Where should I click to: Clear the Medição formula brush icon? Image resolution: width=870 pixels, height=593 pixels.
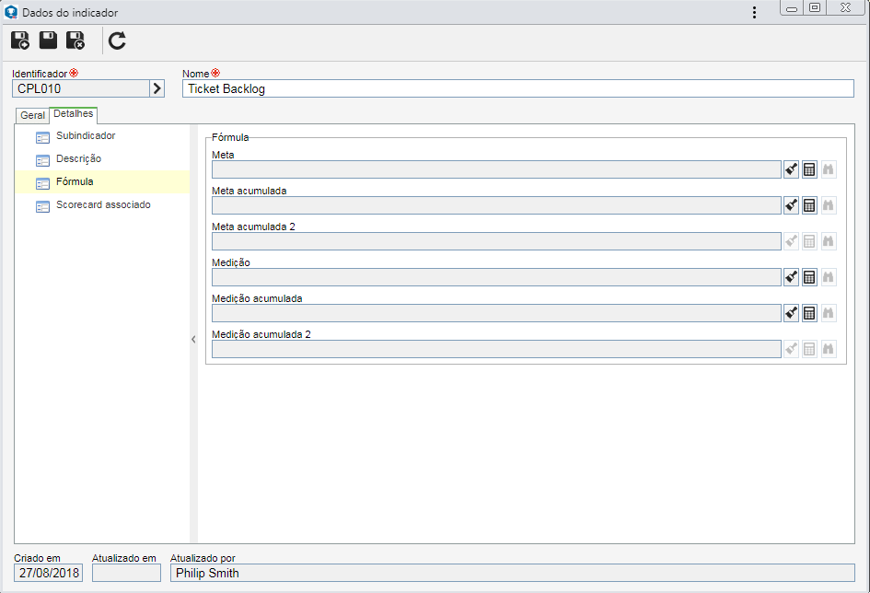[791, 277]
